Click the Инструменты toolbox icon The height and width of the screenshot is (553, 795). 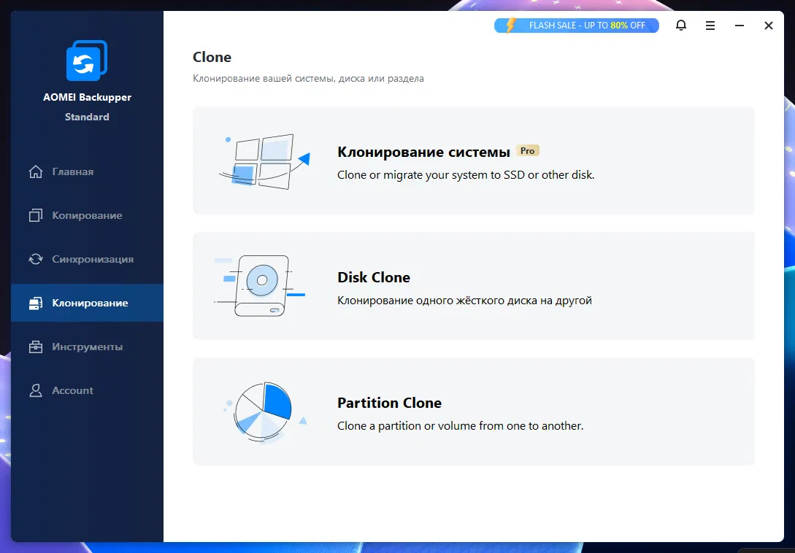click(x=36, y=347)
